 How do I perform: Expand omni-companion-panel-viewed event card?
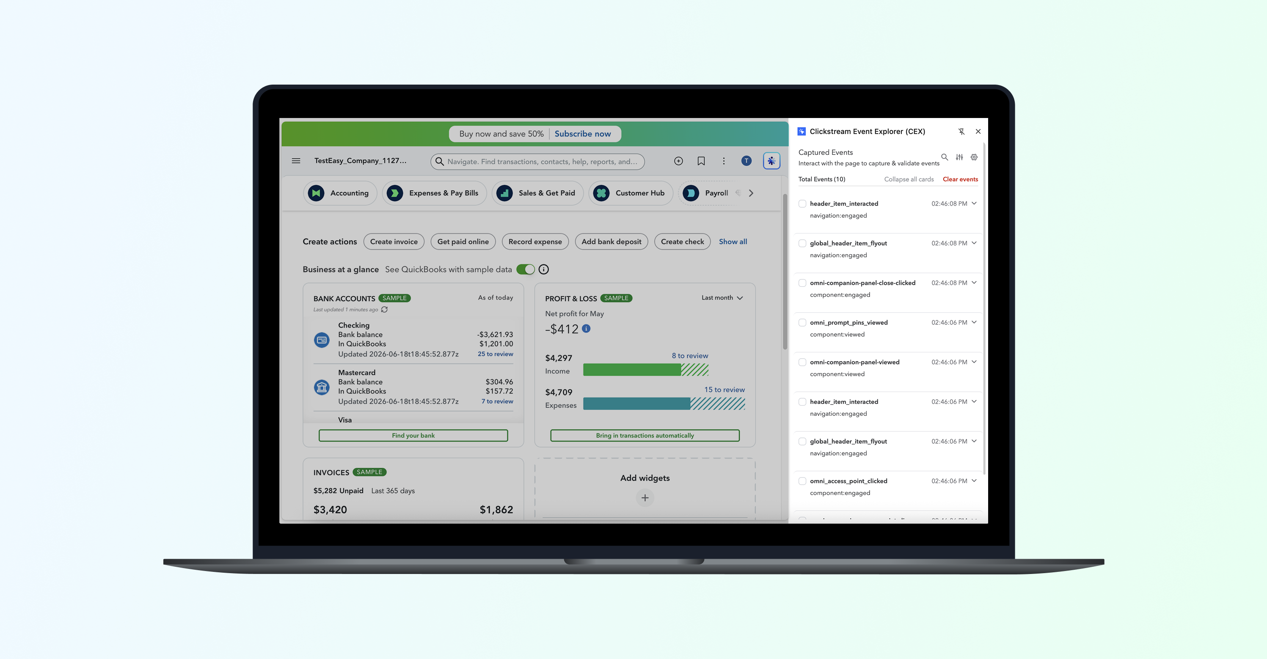[x=974, y=362]
